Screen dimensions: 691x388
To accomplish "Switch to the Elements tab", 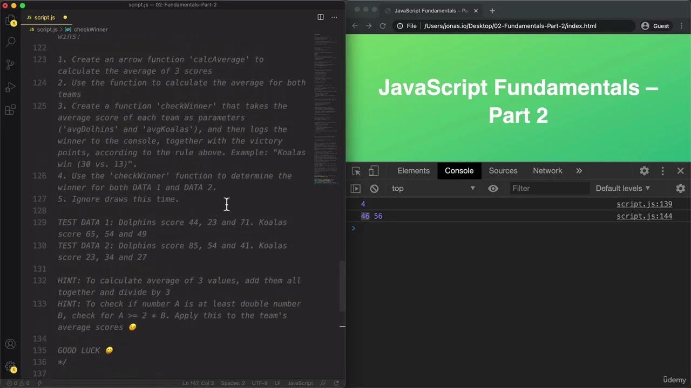I will click(414, 171).
